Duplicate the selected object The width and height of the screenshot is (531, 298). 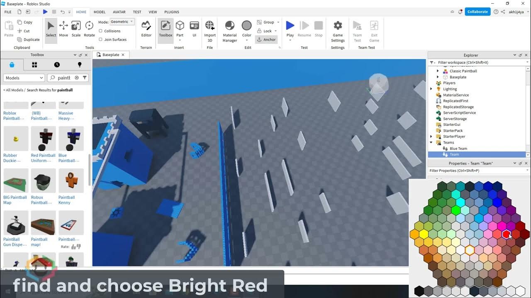[x=29, y=40]
